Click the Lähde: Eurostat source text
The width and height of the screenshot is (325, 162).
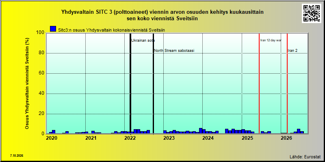click(x=305, y=156)
